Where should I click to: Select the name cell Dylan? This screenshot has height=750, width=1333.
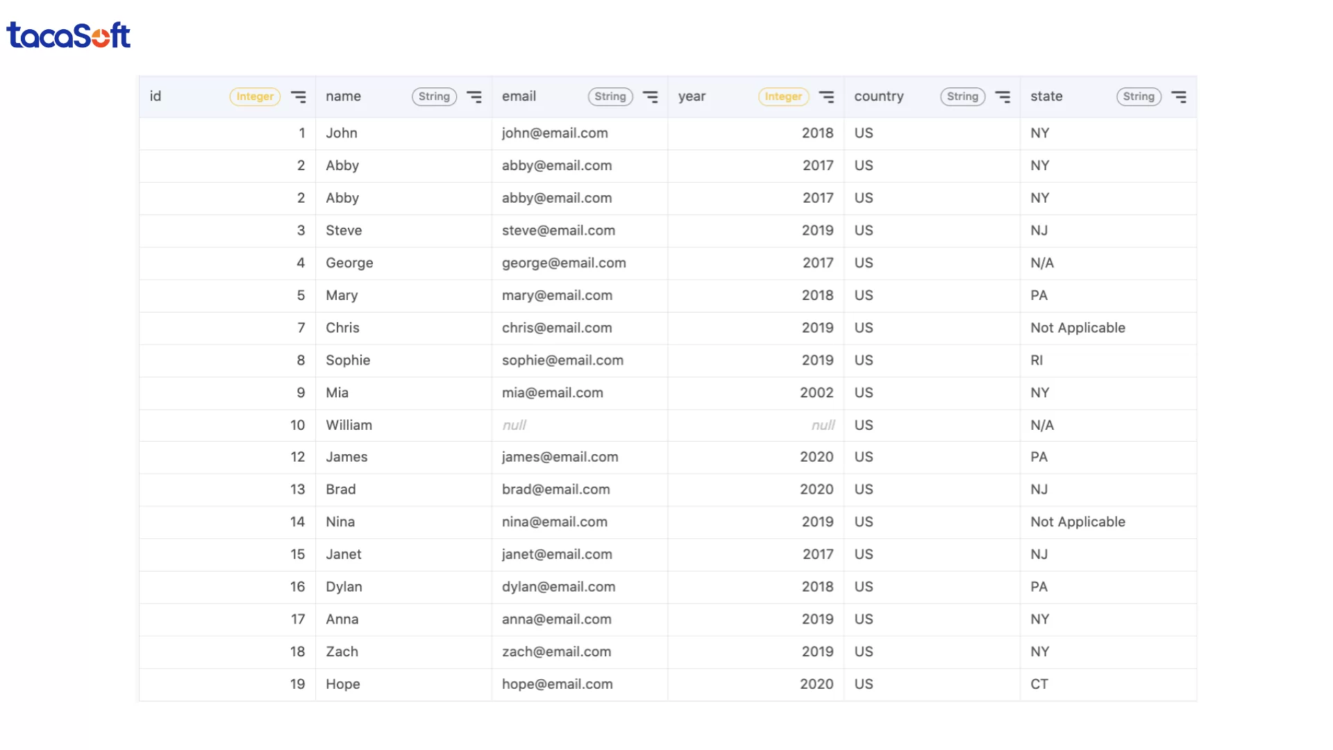pyautogui.click(x=403, y=587)
